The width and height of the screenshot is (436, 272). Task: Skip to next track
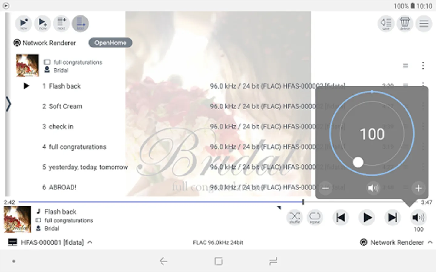[x=393, y=217]
